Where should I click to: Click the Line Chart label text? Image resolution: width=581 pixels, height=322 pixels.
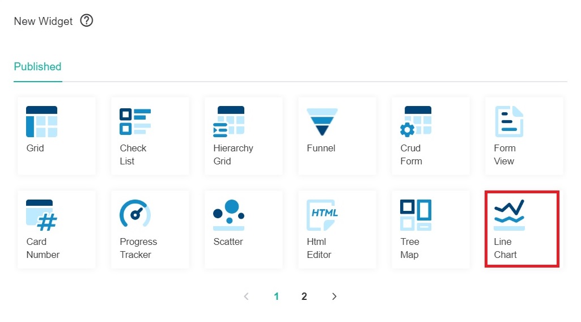(x=505, y=248)
